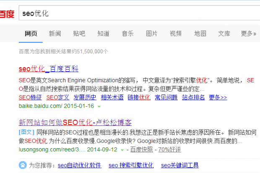Image resolution: width=260 pixels, height=173 pixels.
Task: Open recommended search seo自动优化软件
Action: [79, 165]
